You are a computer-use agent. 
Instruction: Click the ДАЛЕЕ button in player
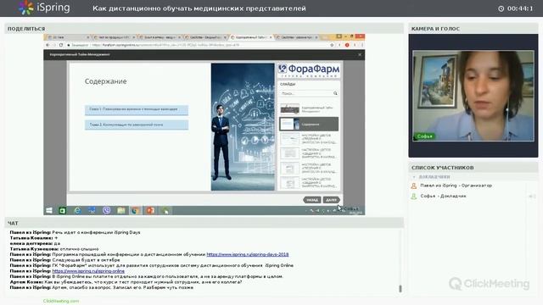click(x=332, y=200)
